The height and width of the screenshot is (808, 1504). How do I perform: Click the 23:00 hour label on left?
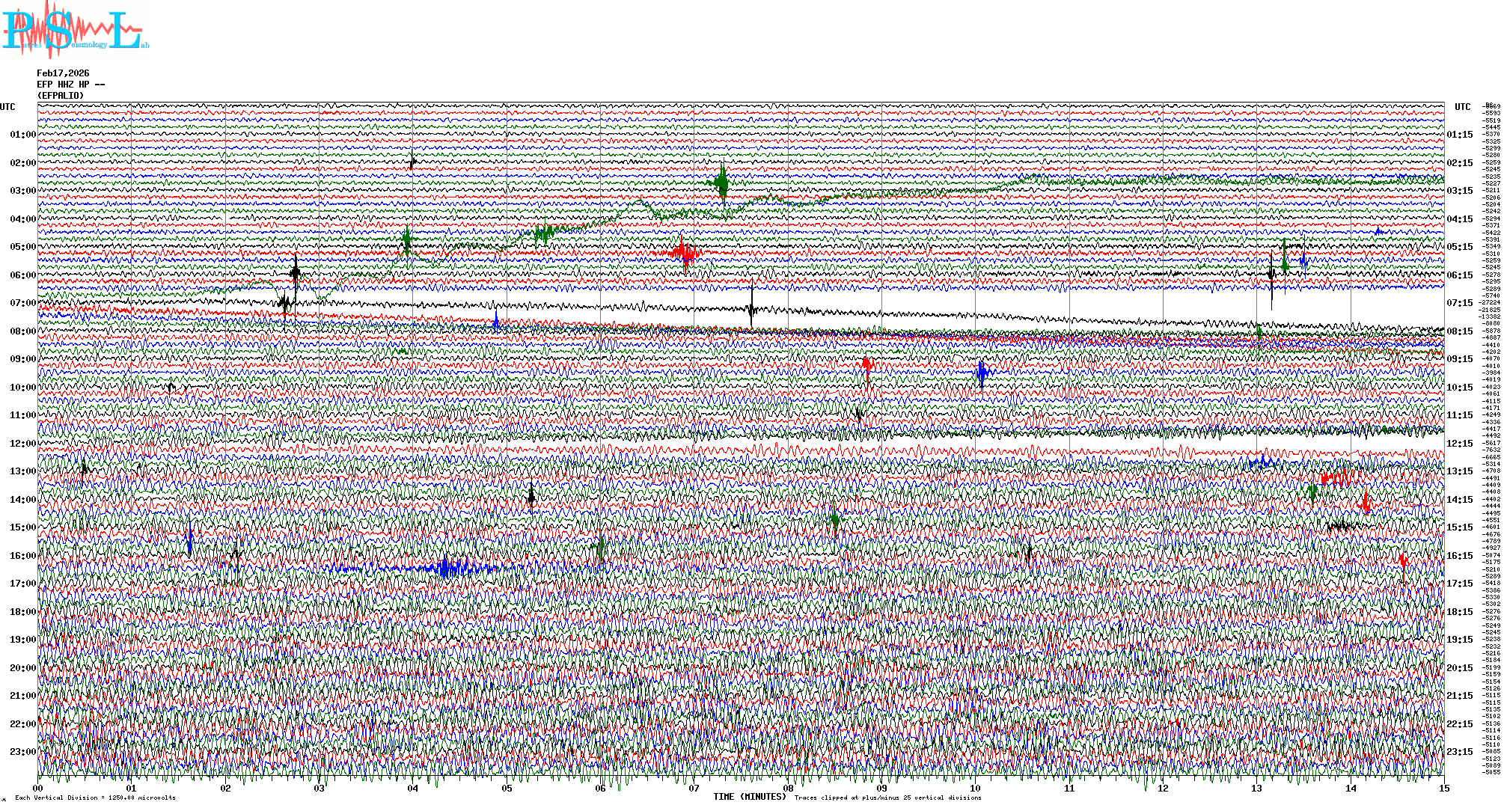click(x=23, y=752)
